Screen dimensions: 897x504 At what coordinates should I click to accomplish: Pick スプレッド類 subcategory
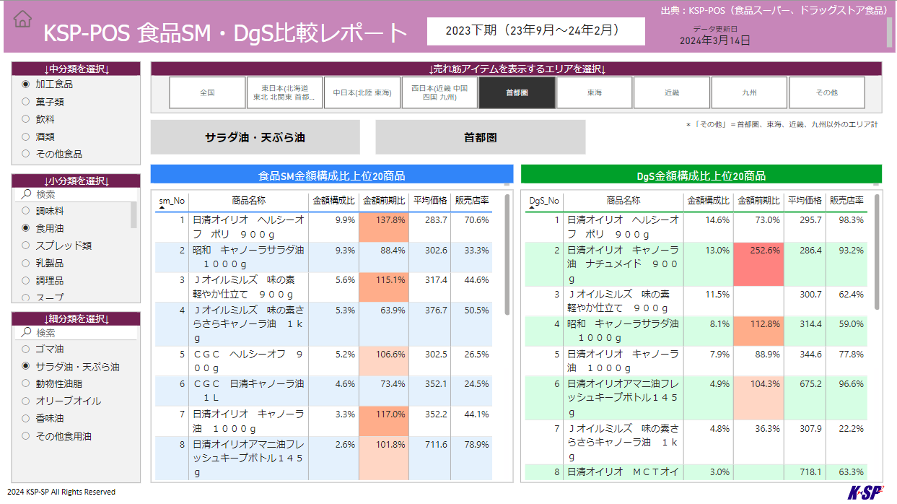pyautogui.click(x=26, y=246)
